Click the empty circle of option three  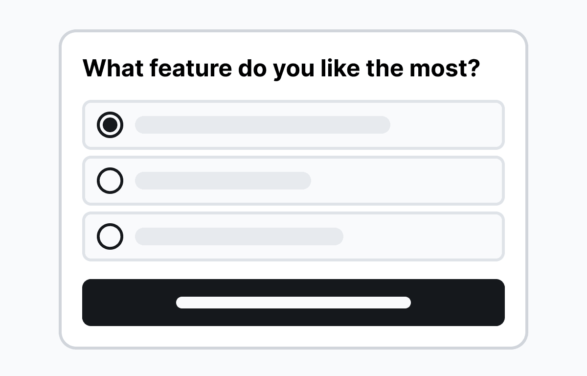110,236
